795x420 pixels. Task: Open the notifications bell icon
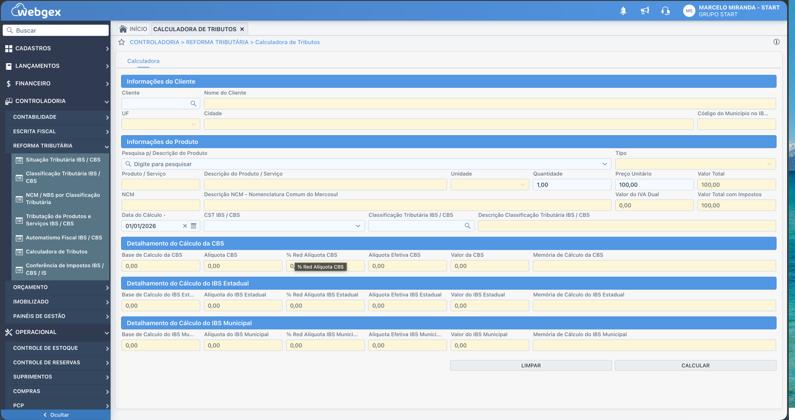point(623,11)
